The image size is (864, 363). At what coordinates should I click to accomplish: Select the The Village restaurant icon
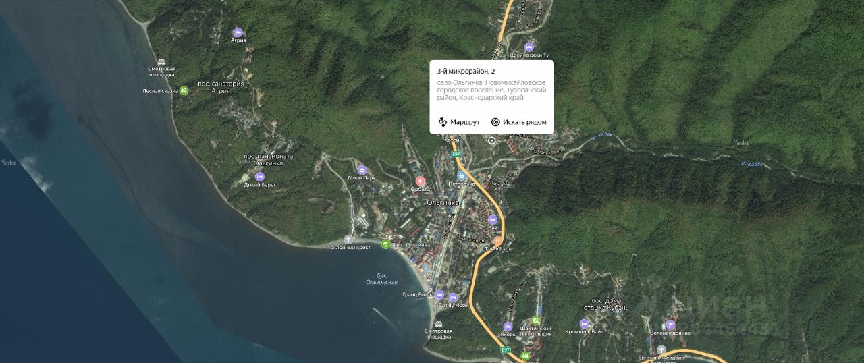497,240
